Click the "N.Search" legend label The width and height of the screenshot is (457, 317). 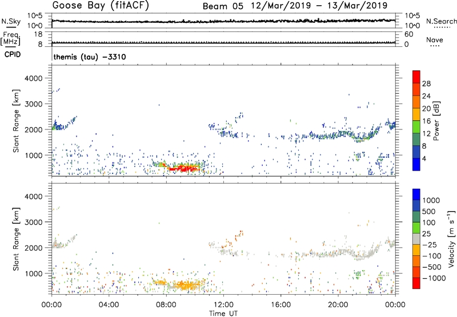(442, 21)
